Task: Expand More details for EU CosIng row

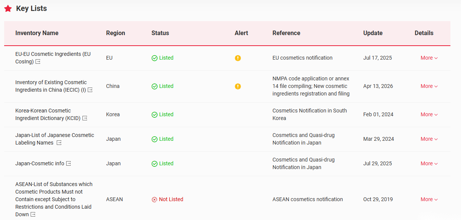Action: 429,58
